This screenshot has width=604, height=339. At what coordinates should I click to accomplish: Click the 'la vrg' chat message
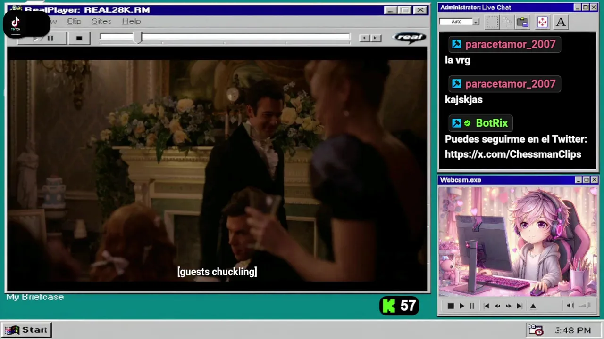point(457,60)
